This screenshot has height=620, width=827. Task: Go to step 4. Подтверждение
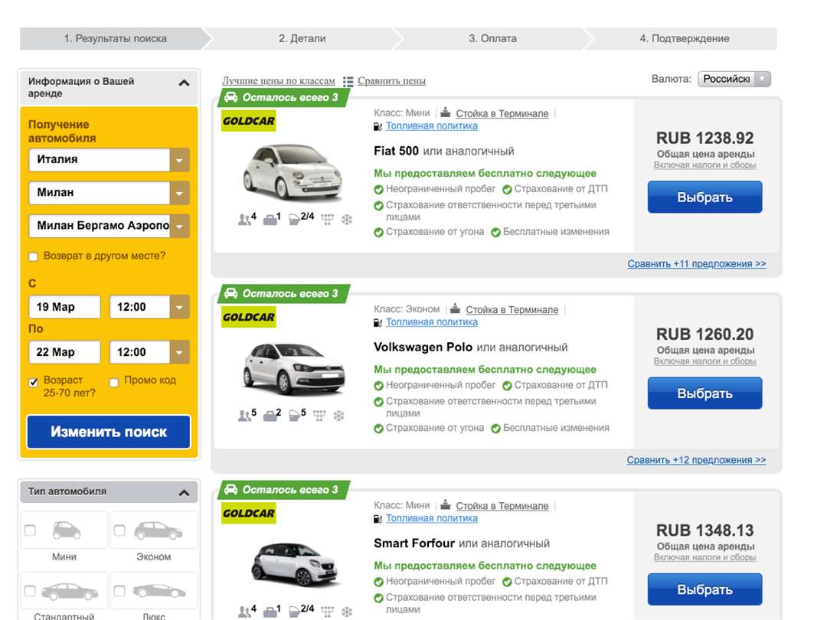pyautogui.click(x=684, y=38)
